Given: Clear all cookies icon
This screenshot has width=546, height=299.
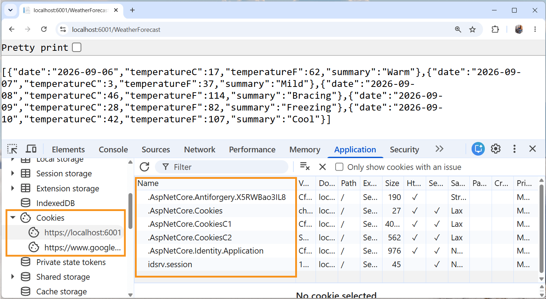Looking at the screenshot, I should [305, 167].
